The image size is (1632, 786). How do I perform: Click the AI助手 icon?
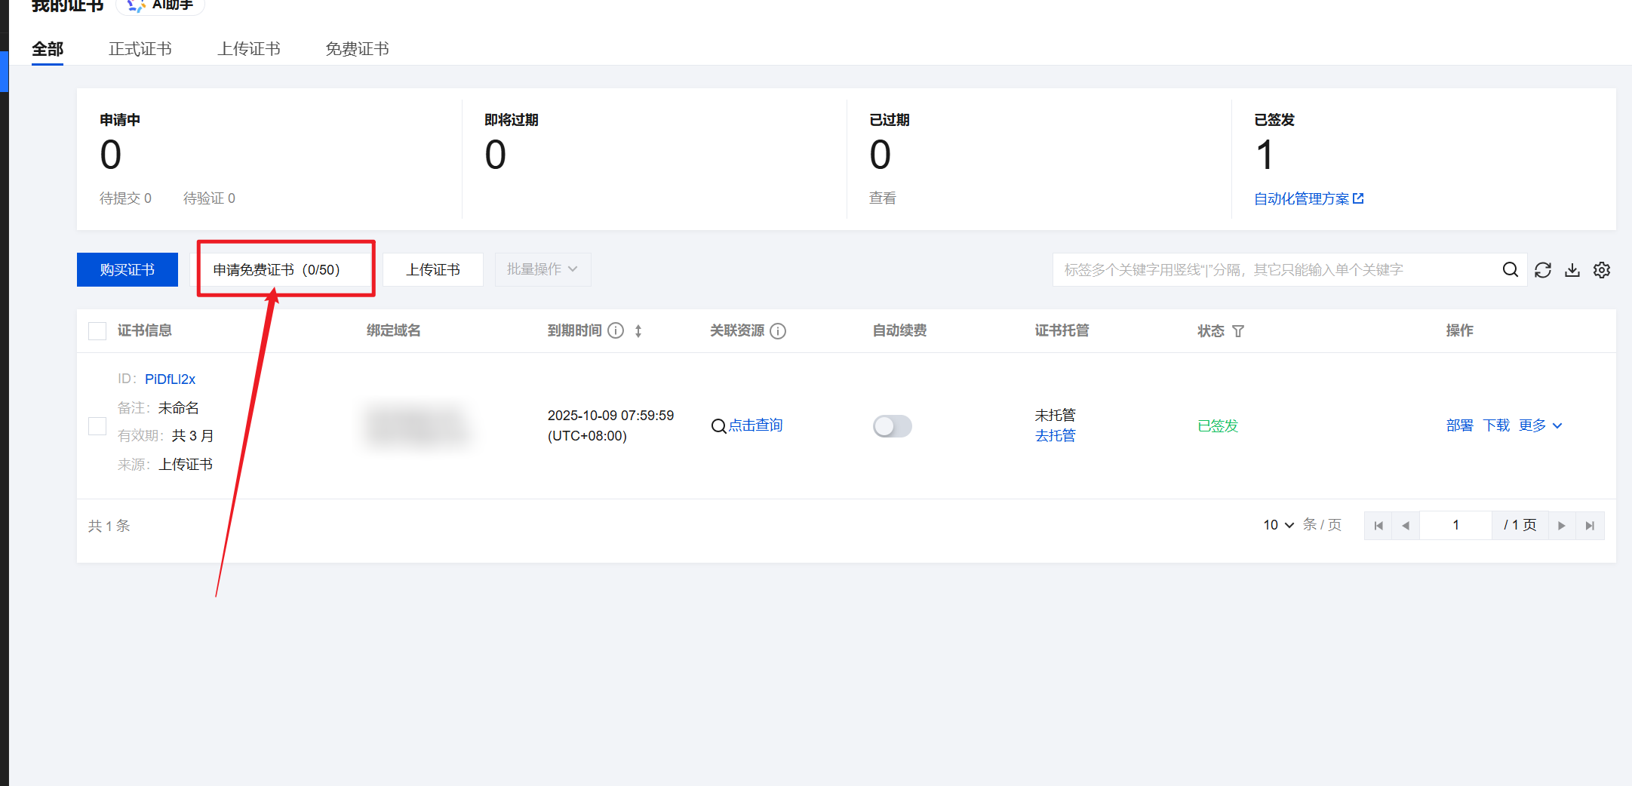point(136,5)
